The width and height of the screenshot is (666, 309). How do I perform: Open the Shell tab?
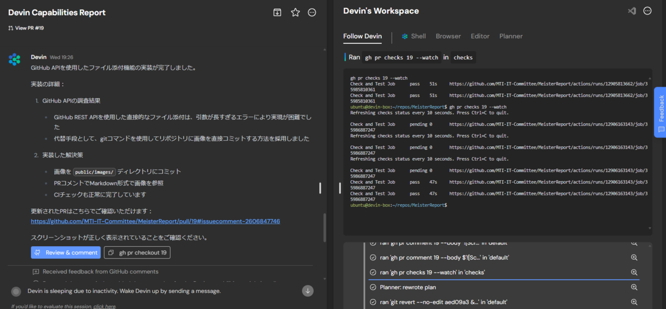tap(414, 36)
